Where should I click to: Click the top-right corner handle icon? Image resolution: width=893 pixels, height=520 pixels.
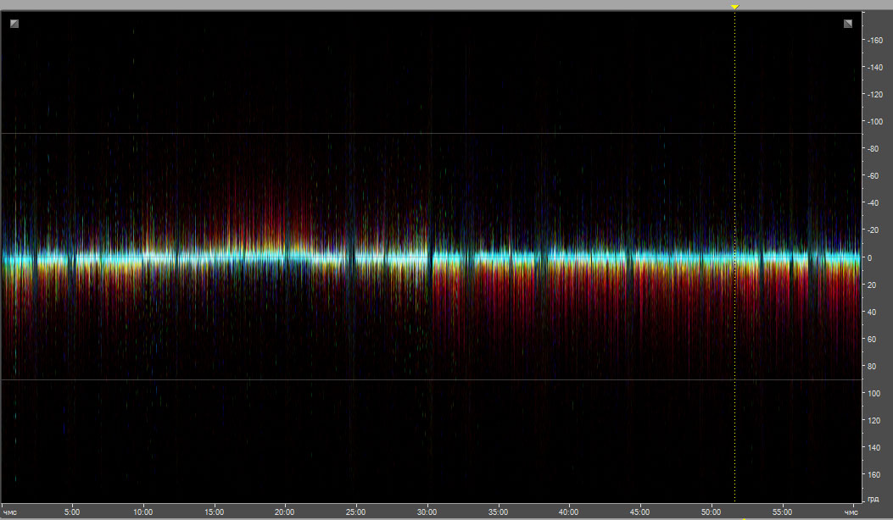pyautogui.click(x=848, y=24)
